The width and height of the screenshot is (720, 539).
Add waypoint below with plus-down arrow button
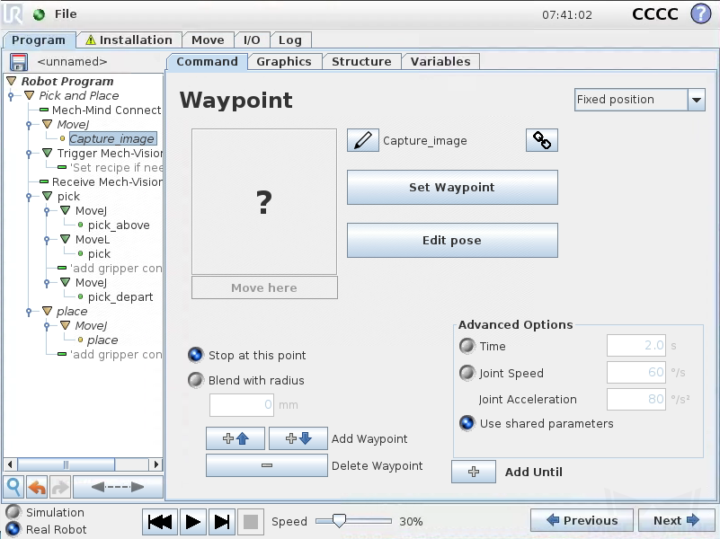click(298, 438)
